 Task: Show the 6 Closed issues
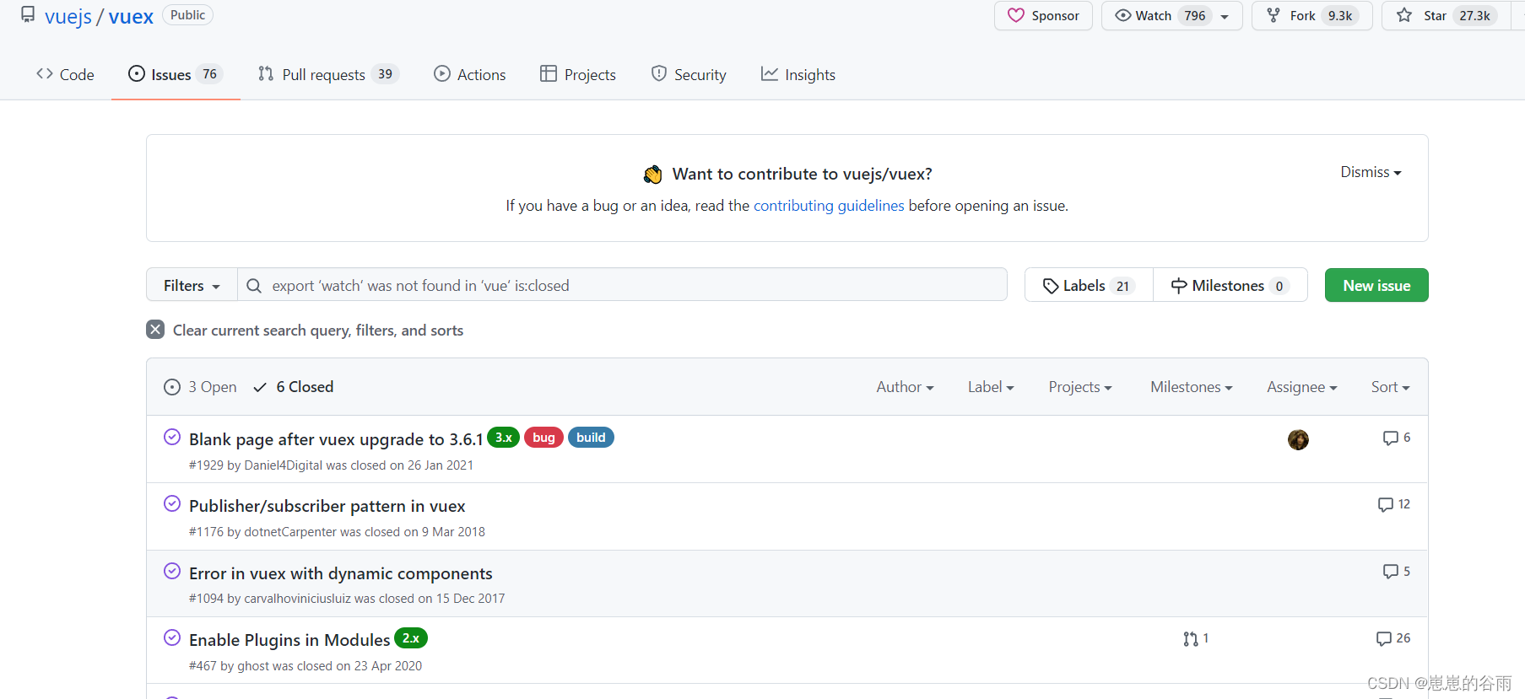click(294, 387)
